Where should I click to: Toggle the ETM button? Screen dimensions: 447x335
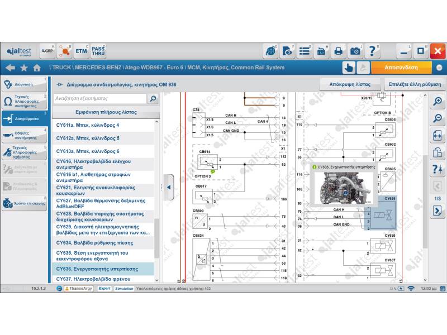click(82, 51)
